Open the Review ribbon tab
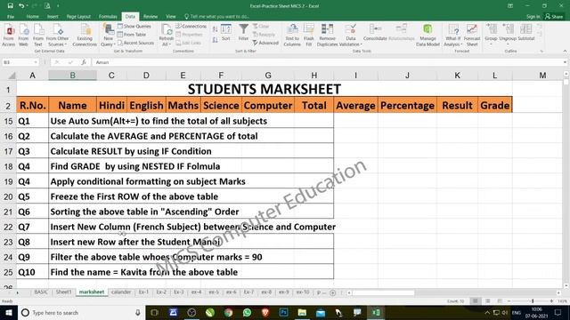570x320 pixels. pyautogui.click(x=151, y=16)
